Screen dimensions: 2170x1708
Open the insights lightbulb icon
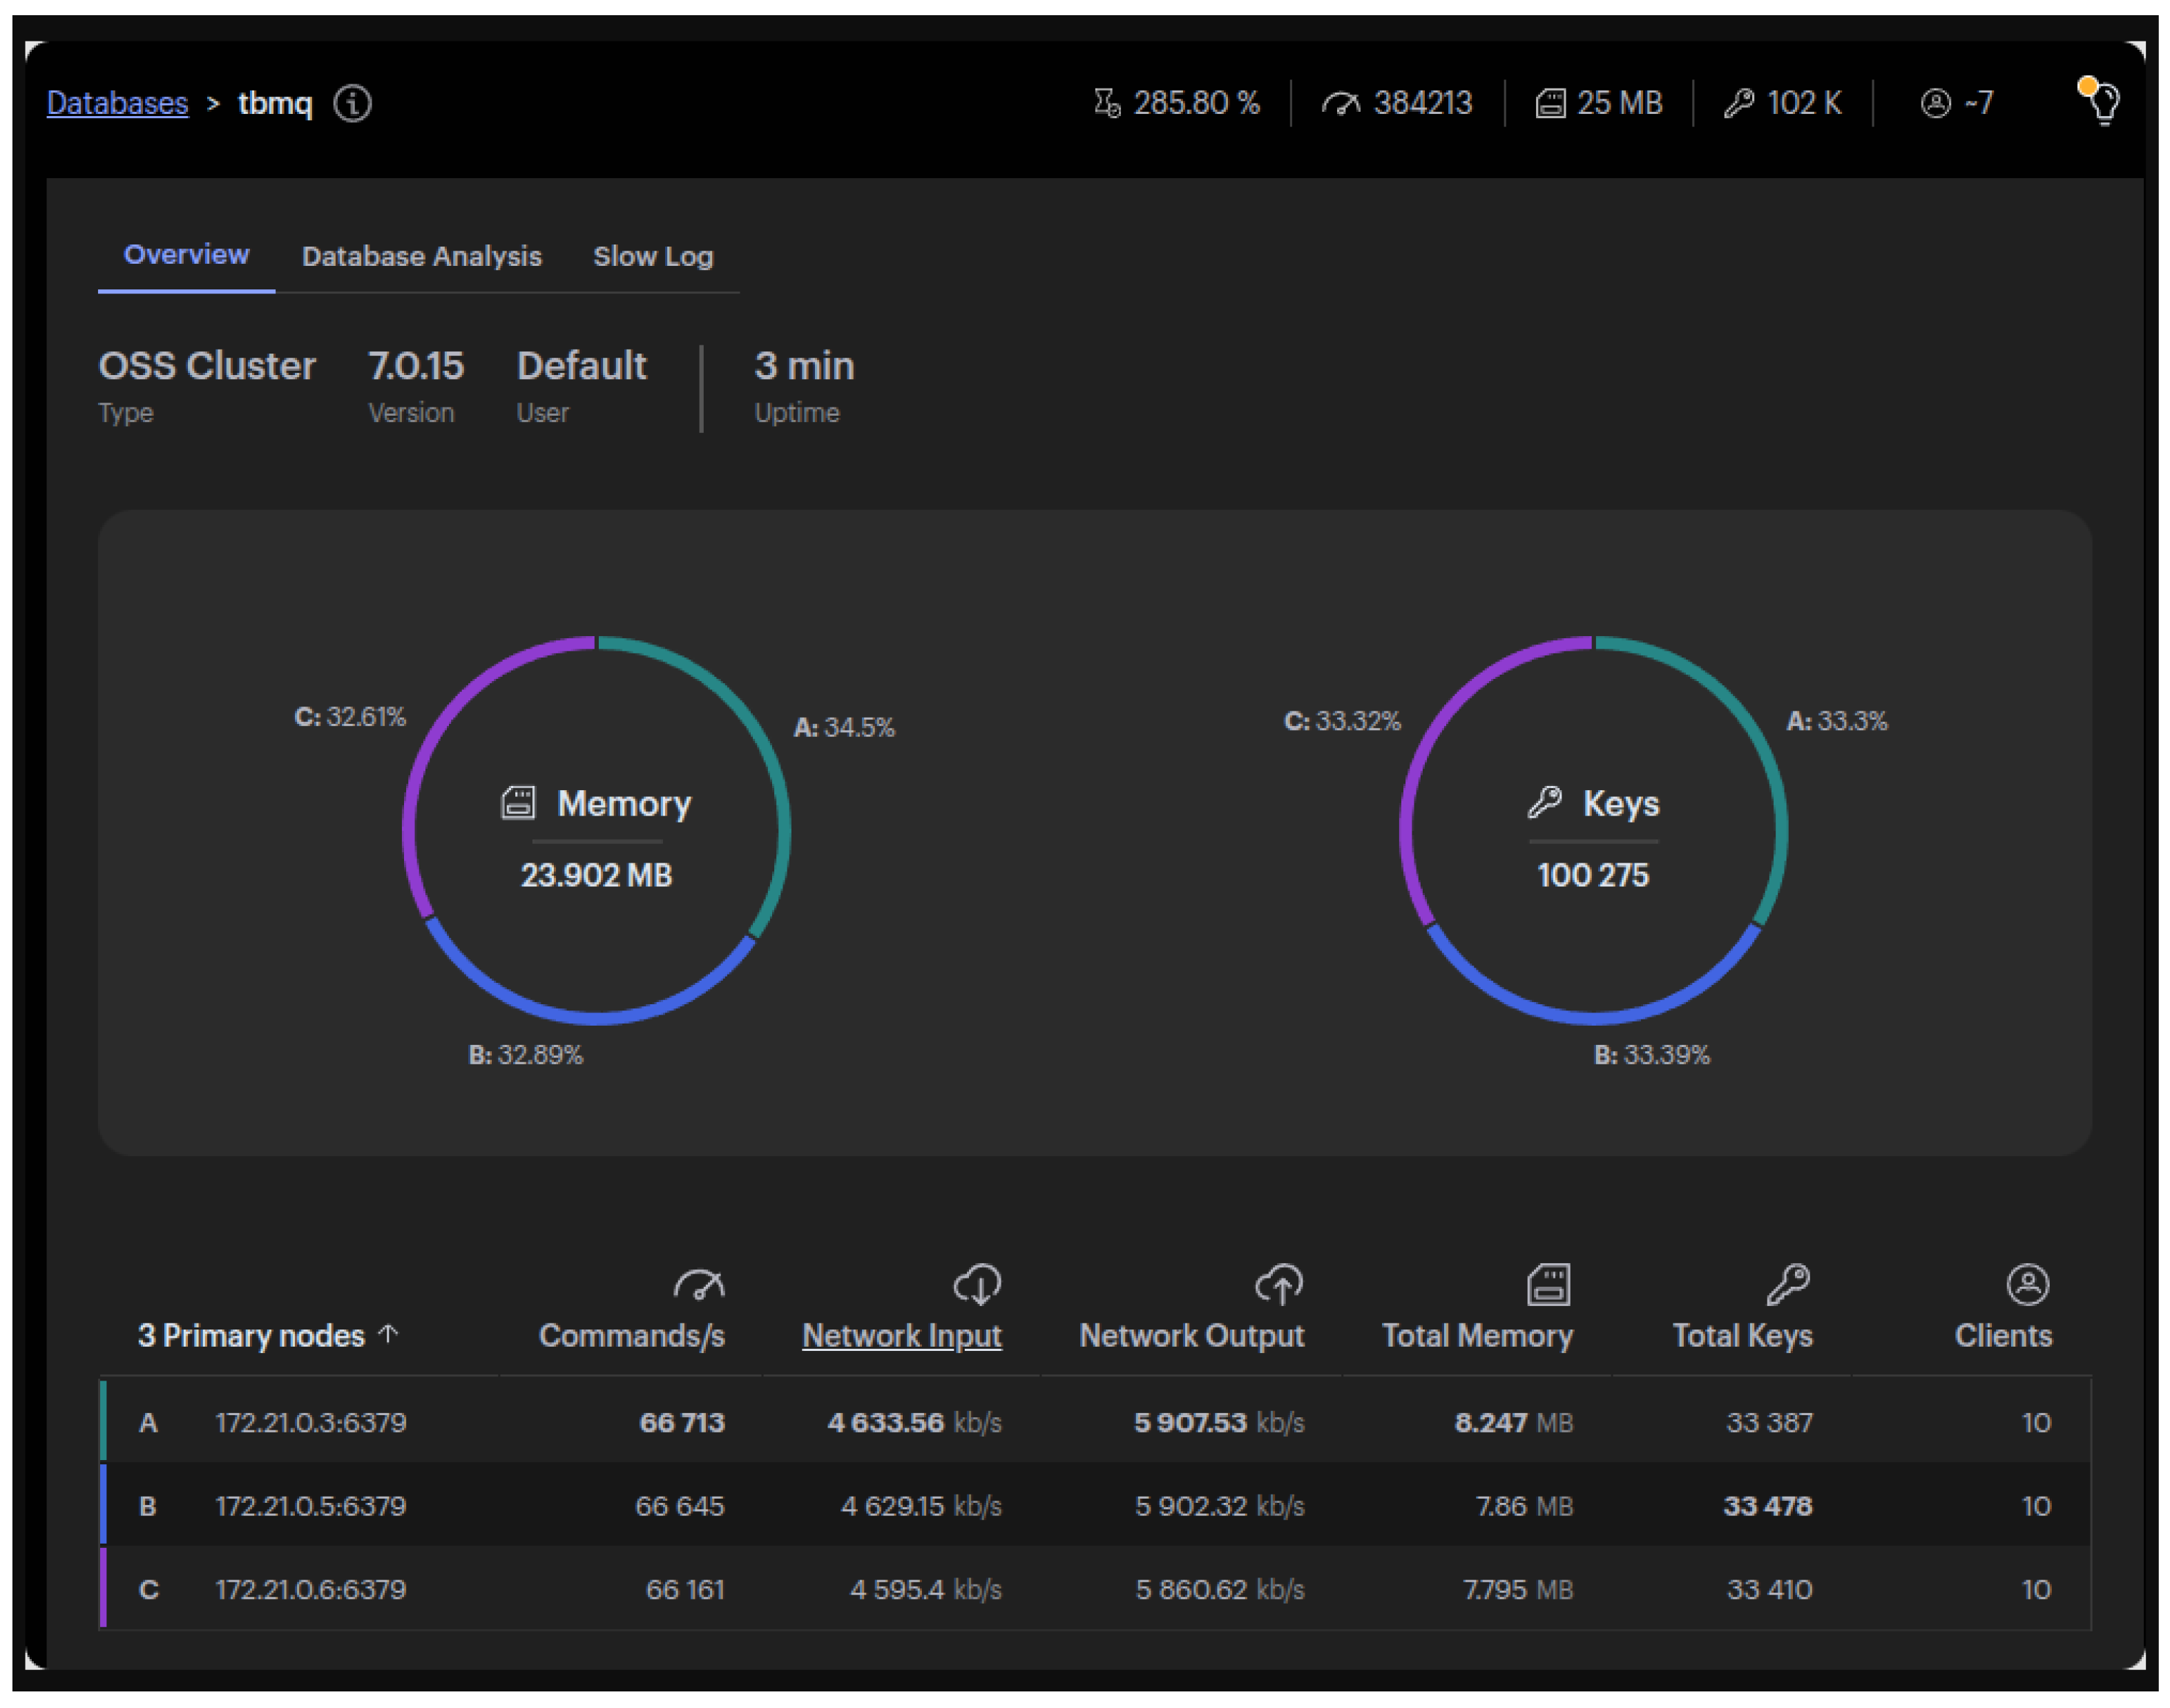pos(2104,103)
